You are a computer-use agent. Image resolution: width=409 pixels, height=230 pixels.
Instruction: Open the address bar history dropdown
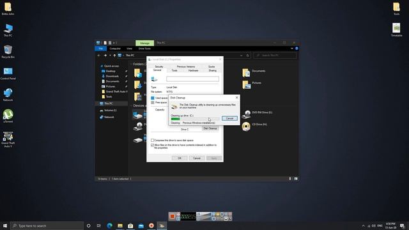point(241,56)
